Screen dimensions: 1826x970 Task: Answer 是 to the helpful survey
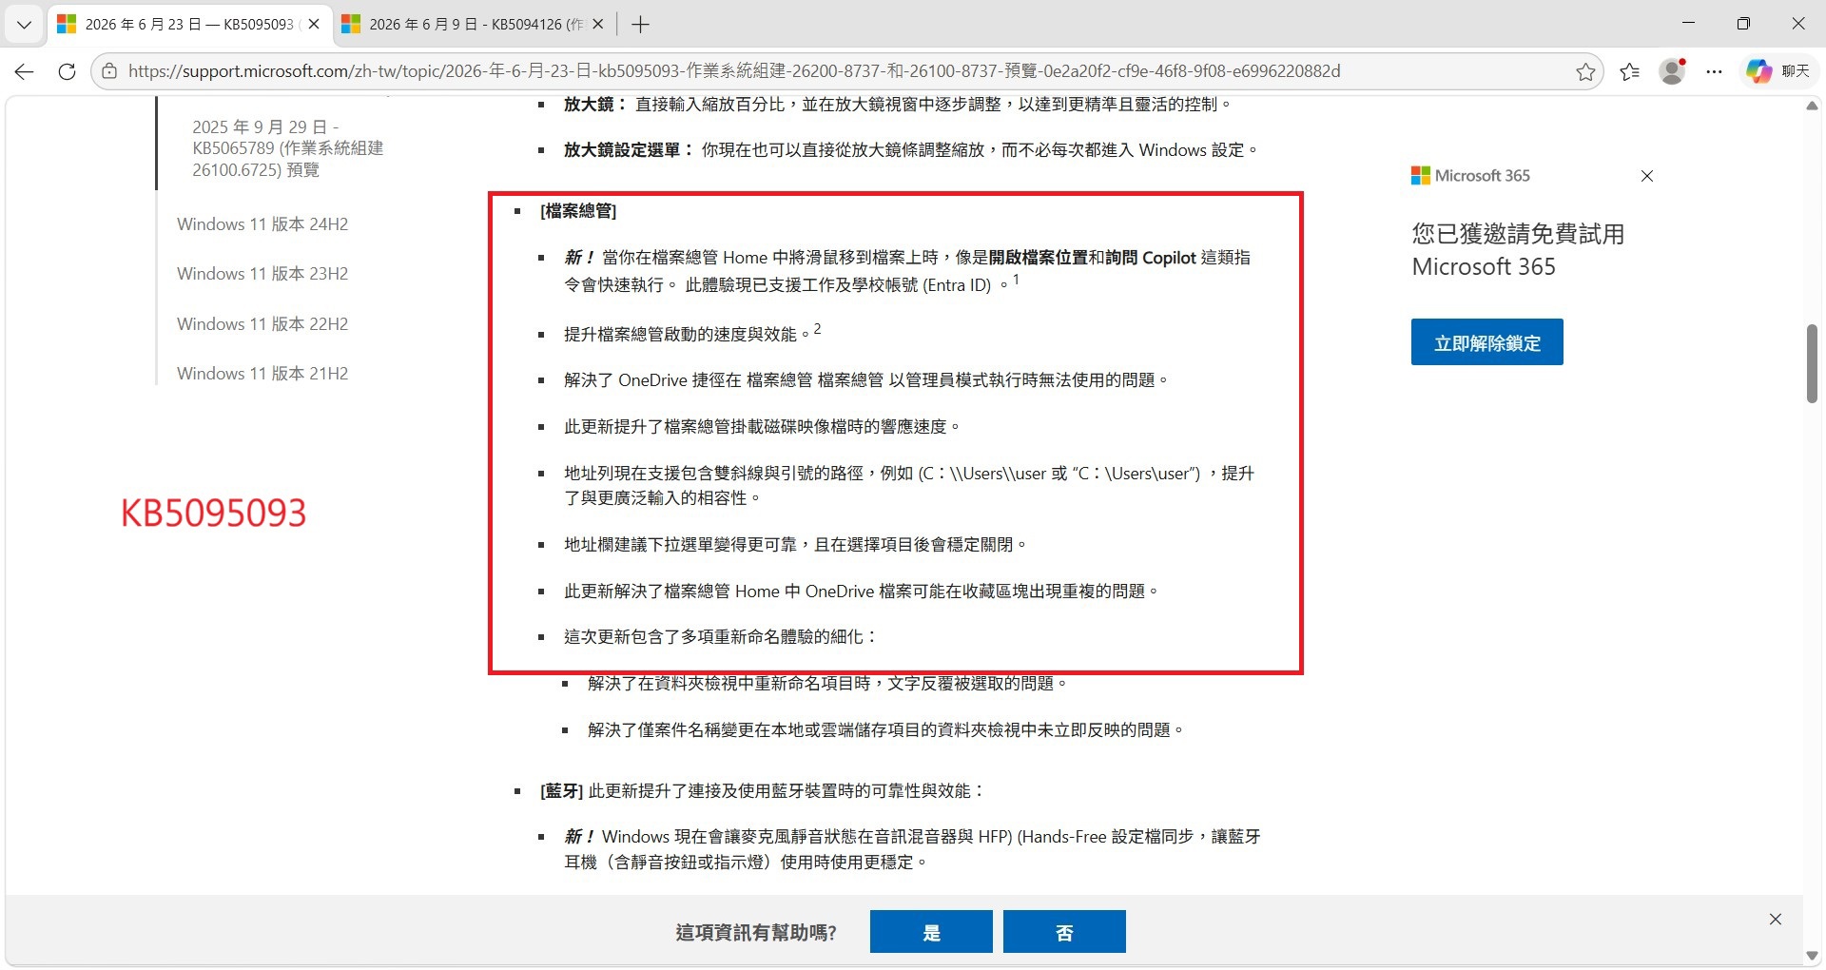pyautogui.click(x=931, y=932)
